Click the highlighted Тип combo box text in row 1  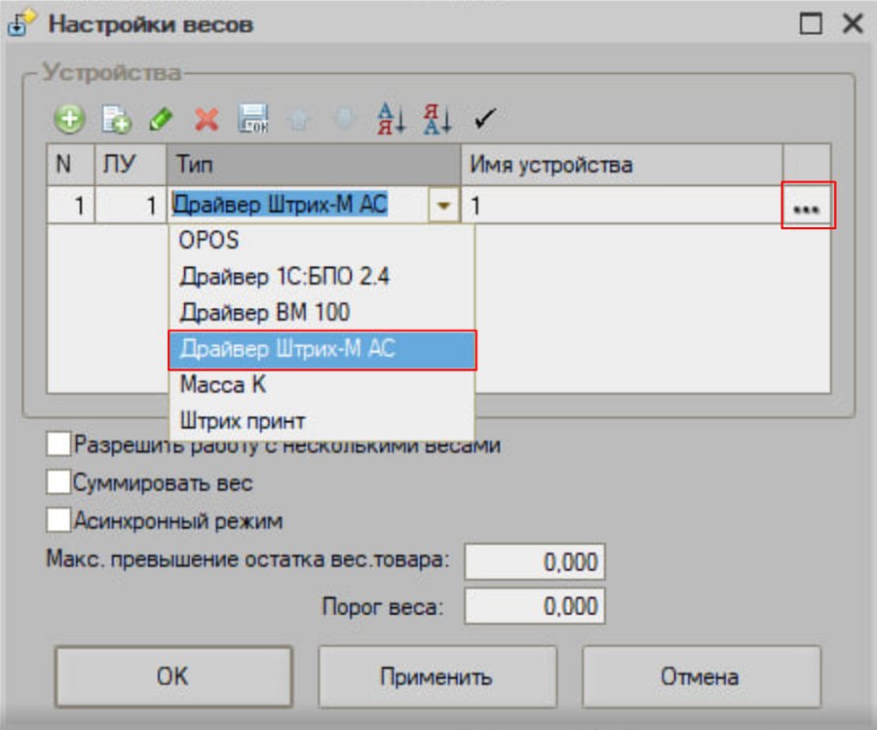click(280, 205)
